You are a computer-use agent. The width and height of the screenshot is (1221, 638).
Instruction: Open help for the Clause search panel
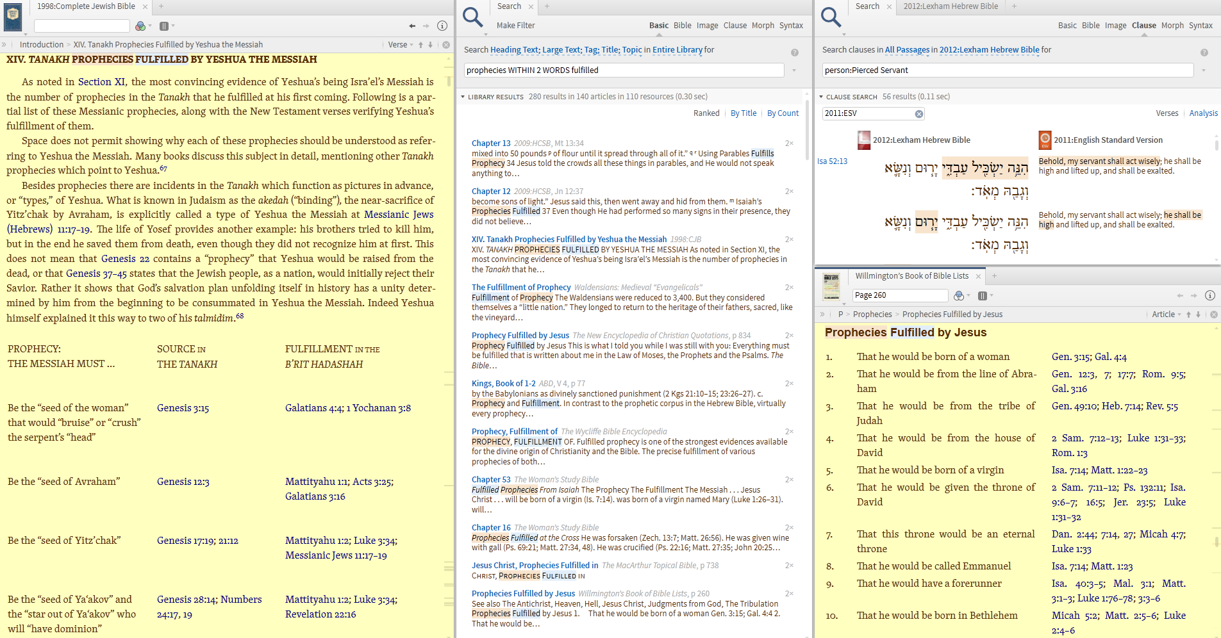(1204, 53)
